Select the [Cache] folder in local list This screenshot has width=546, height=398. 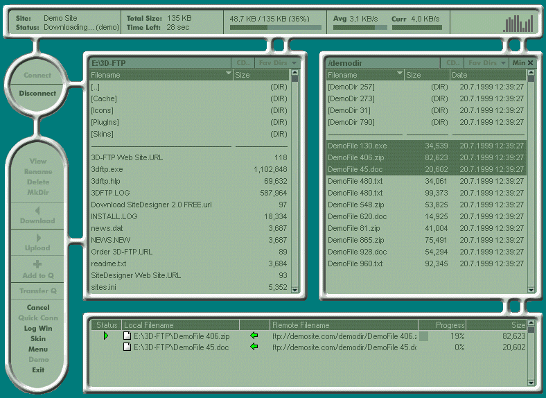188,98
